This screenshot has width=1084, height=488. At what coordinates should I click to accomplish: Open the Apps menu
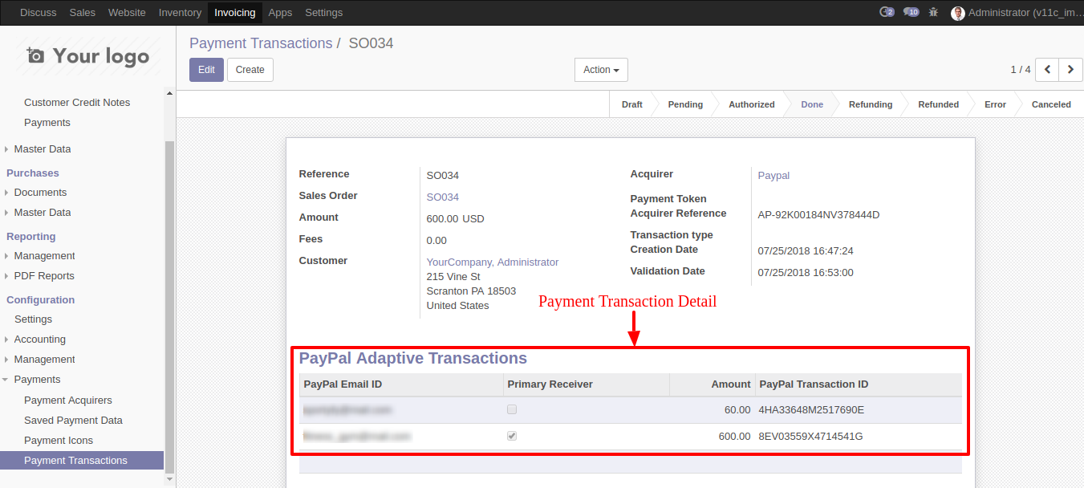coord(280,12)
